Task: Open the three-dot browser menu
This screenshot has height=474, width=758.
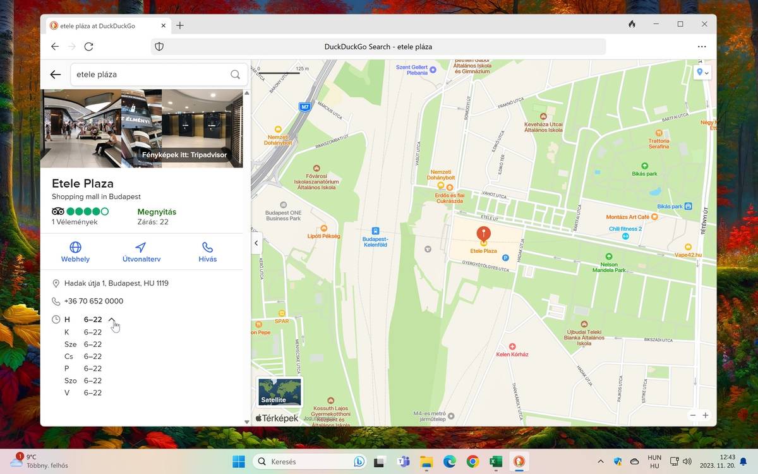Action: click(702, 47)
